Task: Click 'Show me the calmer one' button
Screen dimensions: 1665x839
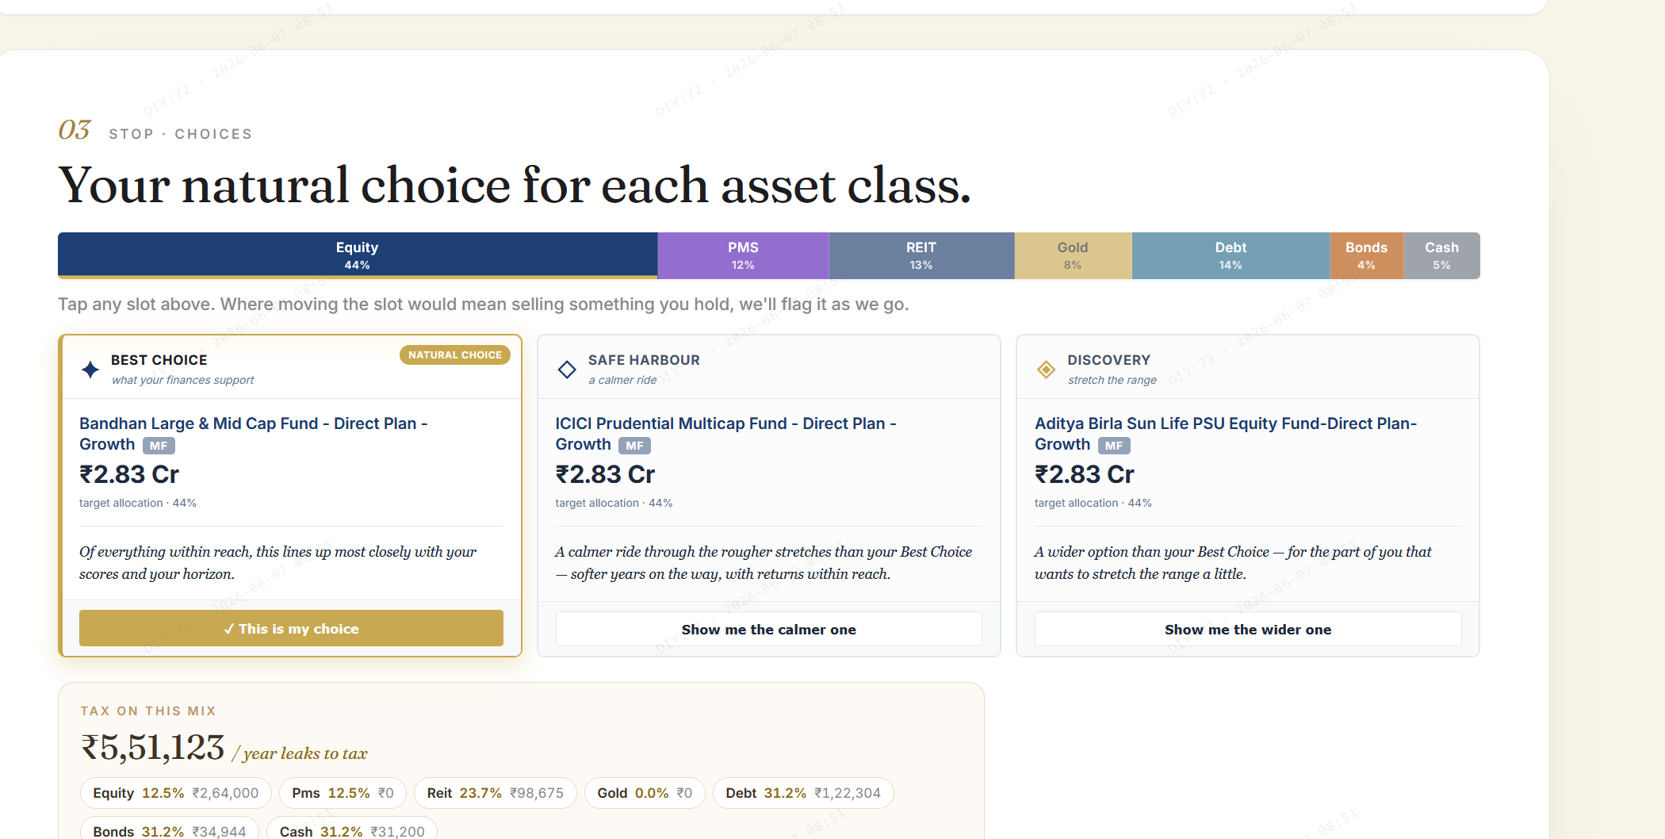Action: pos(768,629)
